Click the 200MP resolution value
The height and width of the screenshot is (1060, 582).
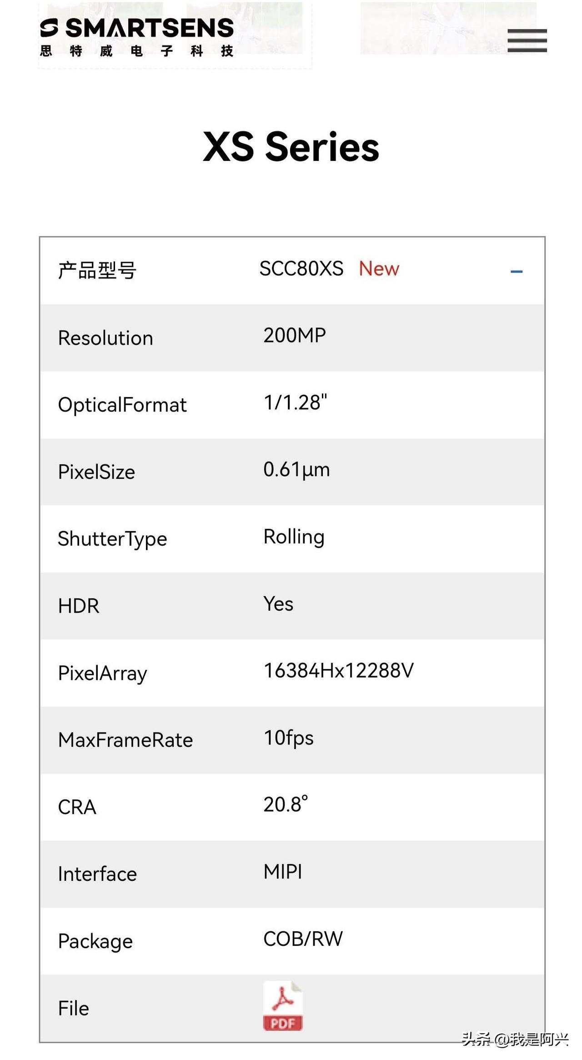295,335
